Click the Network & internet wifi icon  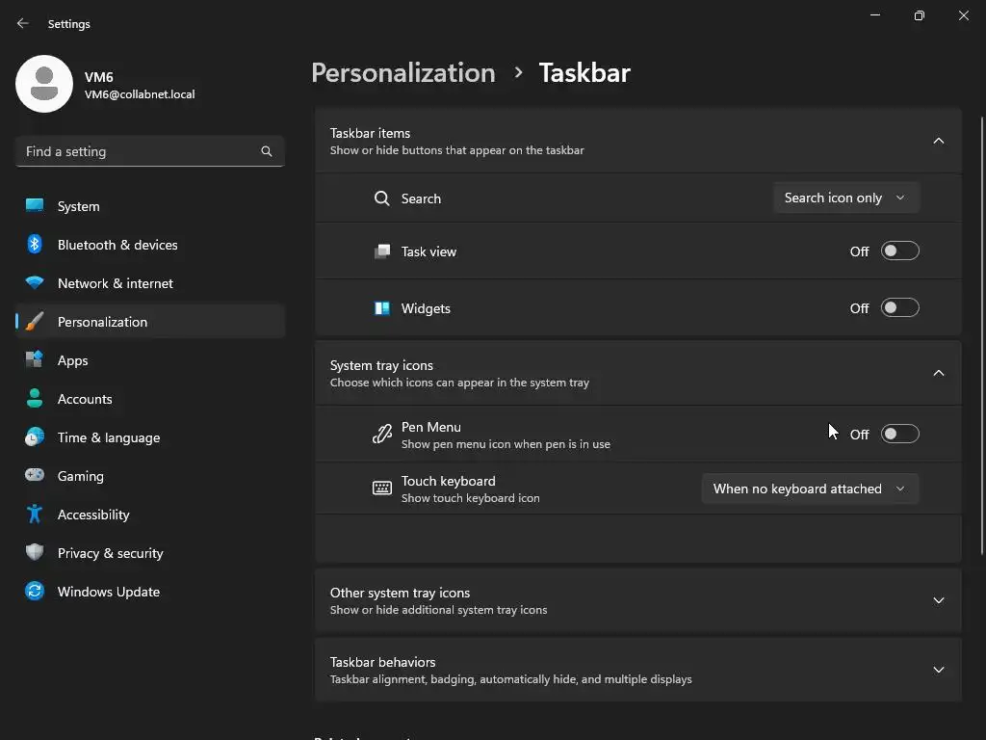35,283
